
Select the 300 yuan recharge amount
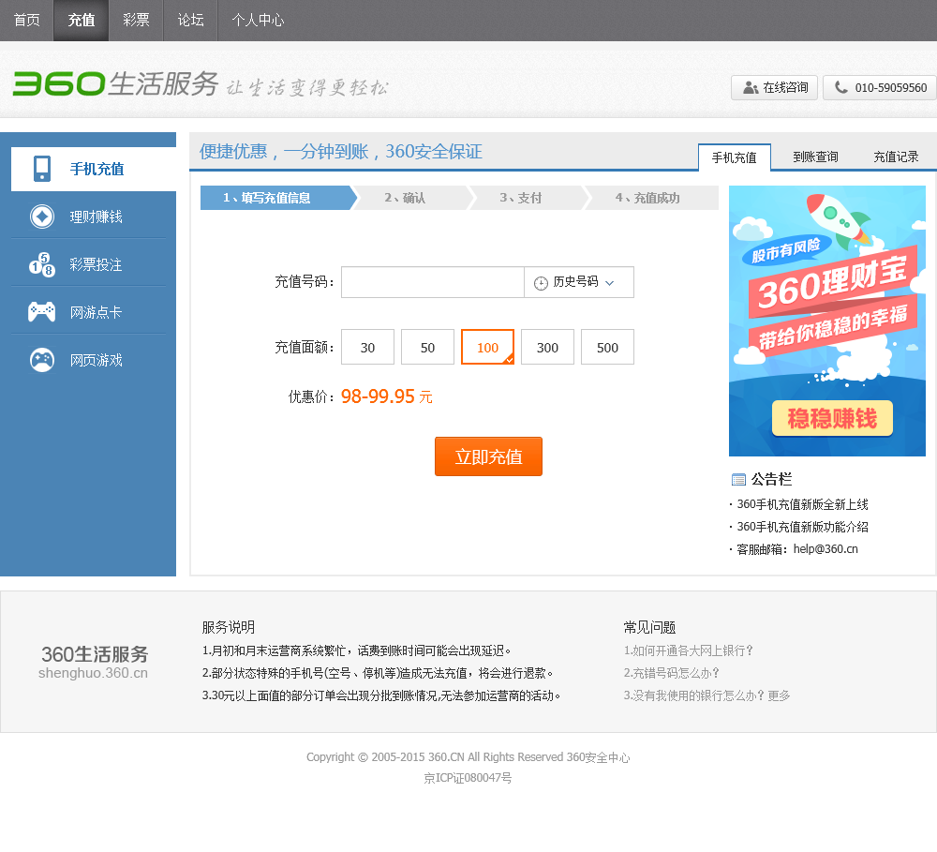pyautogui.click(x=547, y=347)
